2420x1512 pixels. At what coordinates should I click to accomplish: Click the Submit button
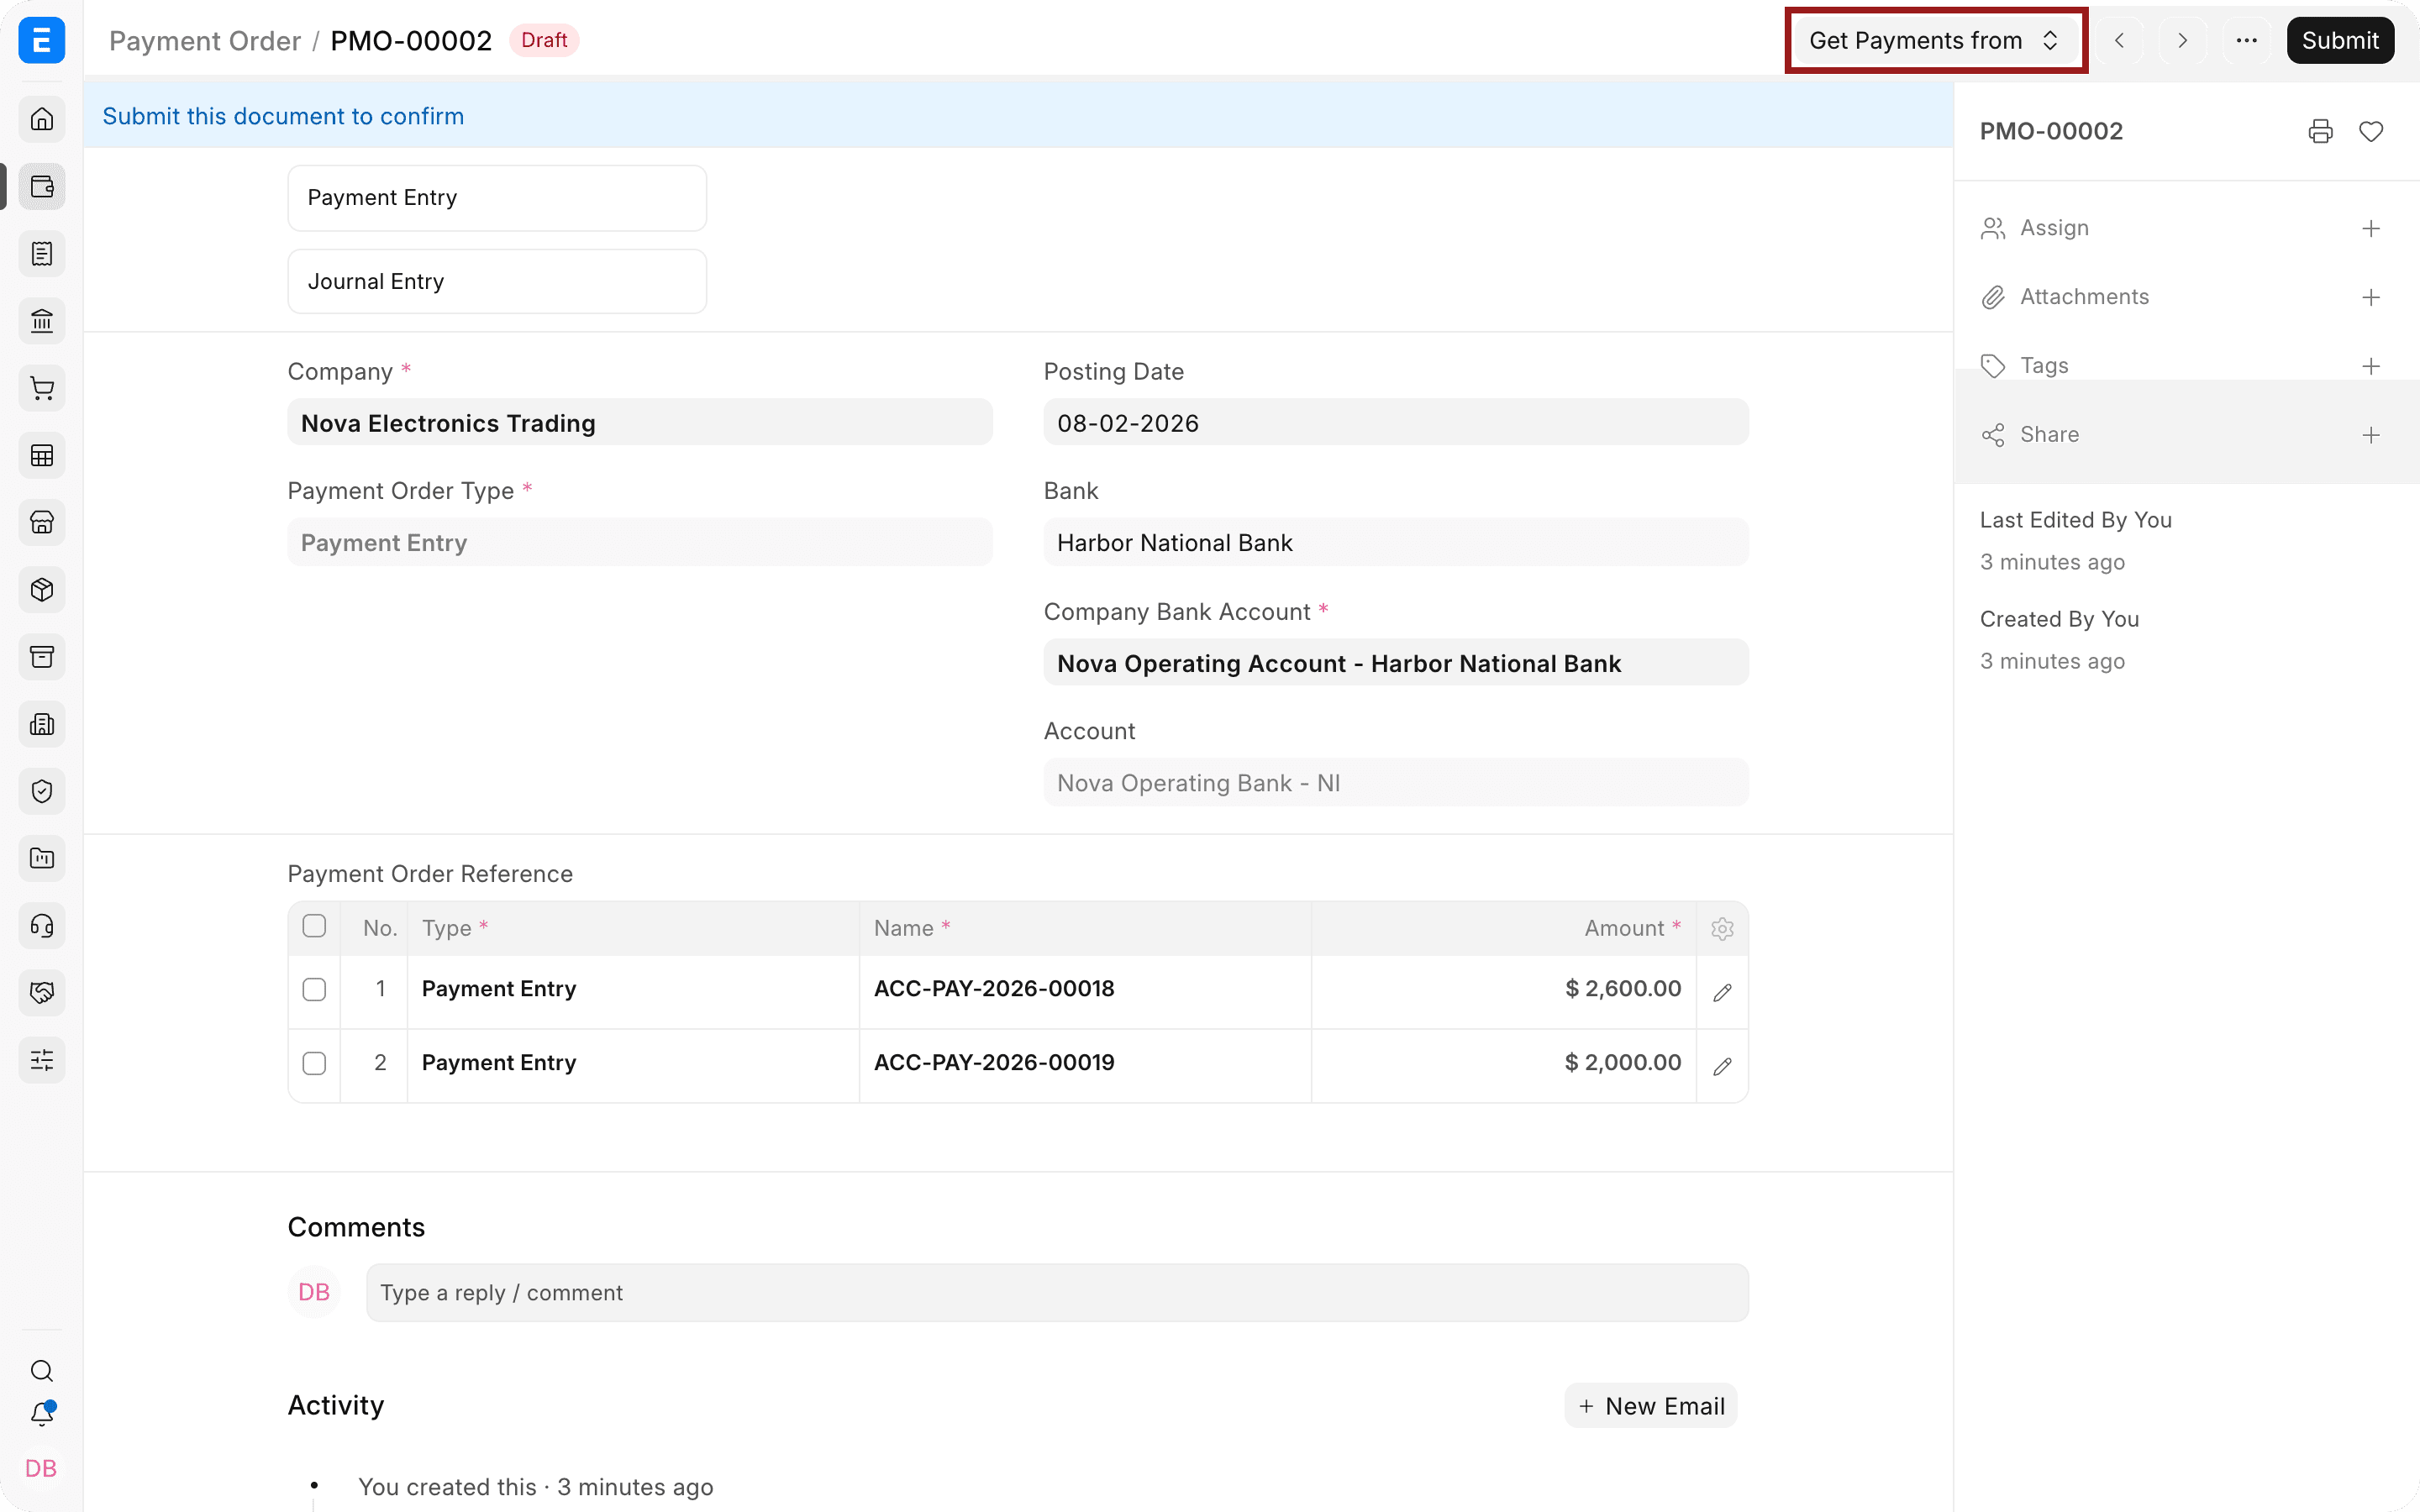(2340, 40)
